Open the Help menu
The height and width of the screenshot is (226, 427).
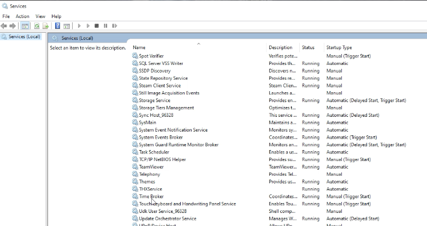(x=56, y=16)
